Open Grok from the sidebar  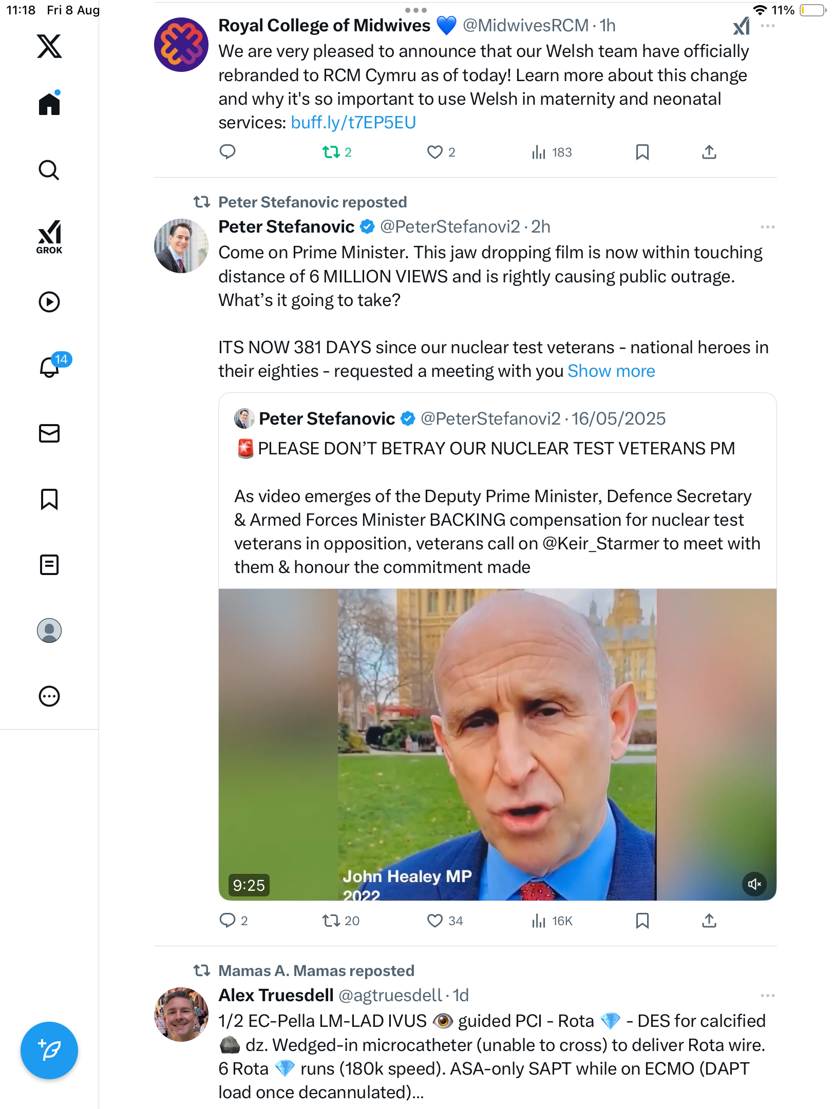click(49, 237)
